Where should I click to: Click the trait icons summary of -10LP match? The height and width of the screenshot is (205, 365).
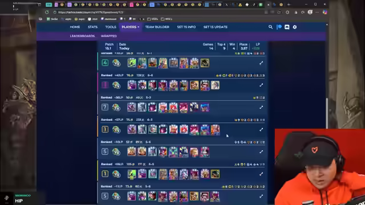coord(249,142)
